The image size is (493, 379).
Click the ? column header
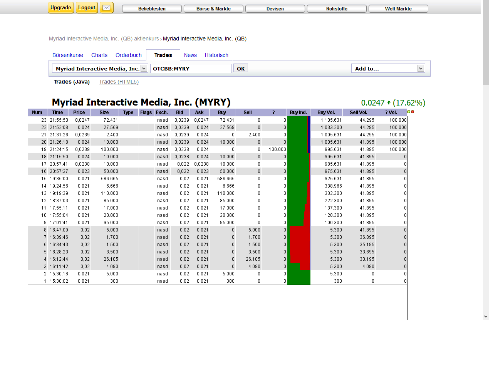point(274,112)
